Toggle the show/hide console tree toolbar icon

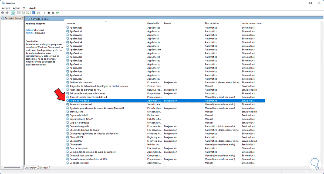pos(13,13)
